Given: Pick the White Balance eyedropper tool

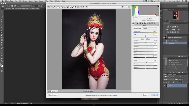Looking at the screenshot, I should (x=54, y=7).
